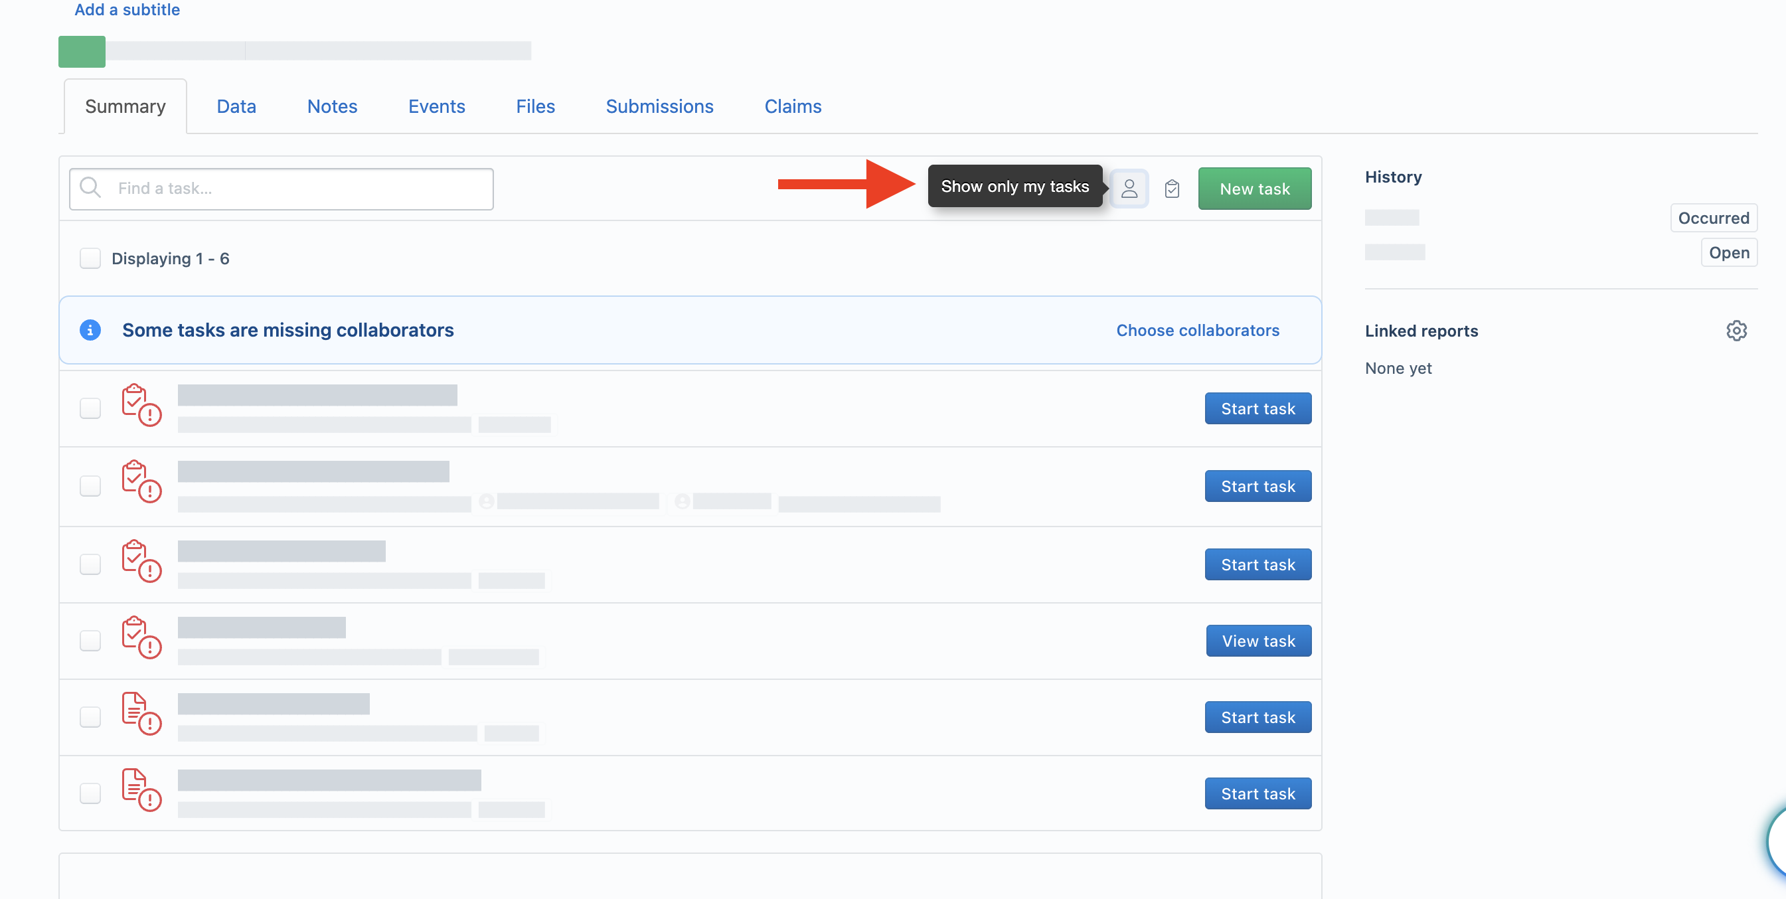1786x899 pixels.
Task: Click Some tasks are missing collaborators message
Action: pyautogui.click(x=287, y=330)
